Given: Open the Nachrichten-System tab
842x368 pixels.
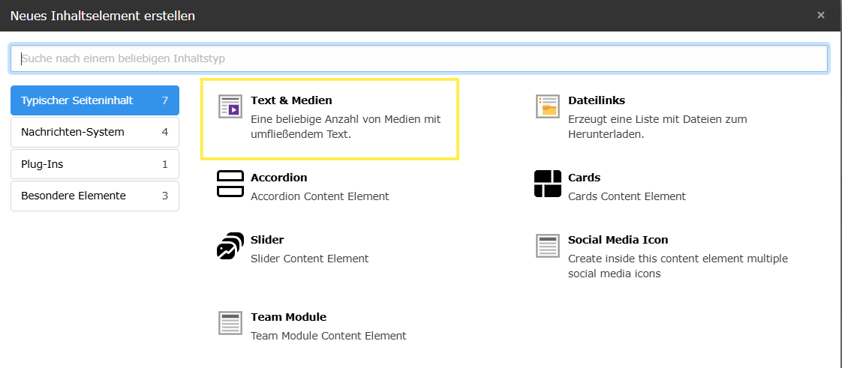Looking at the screenshot, I should pyautogui.click(x=95, y=132).
